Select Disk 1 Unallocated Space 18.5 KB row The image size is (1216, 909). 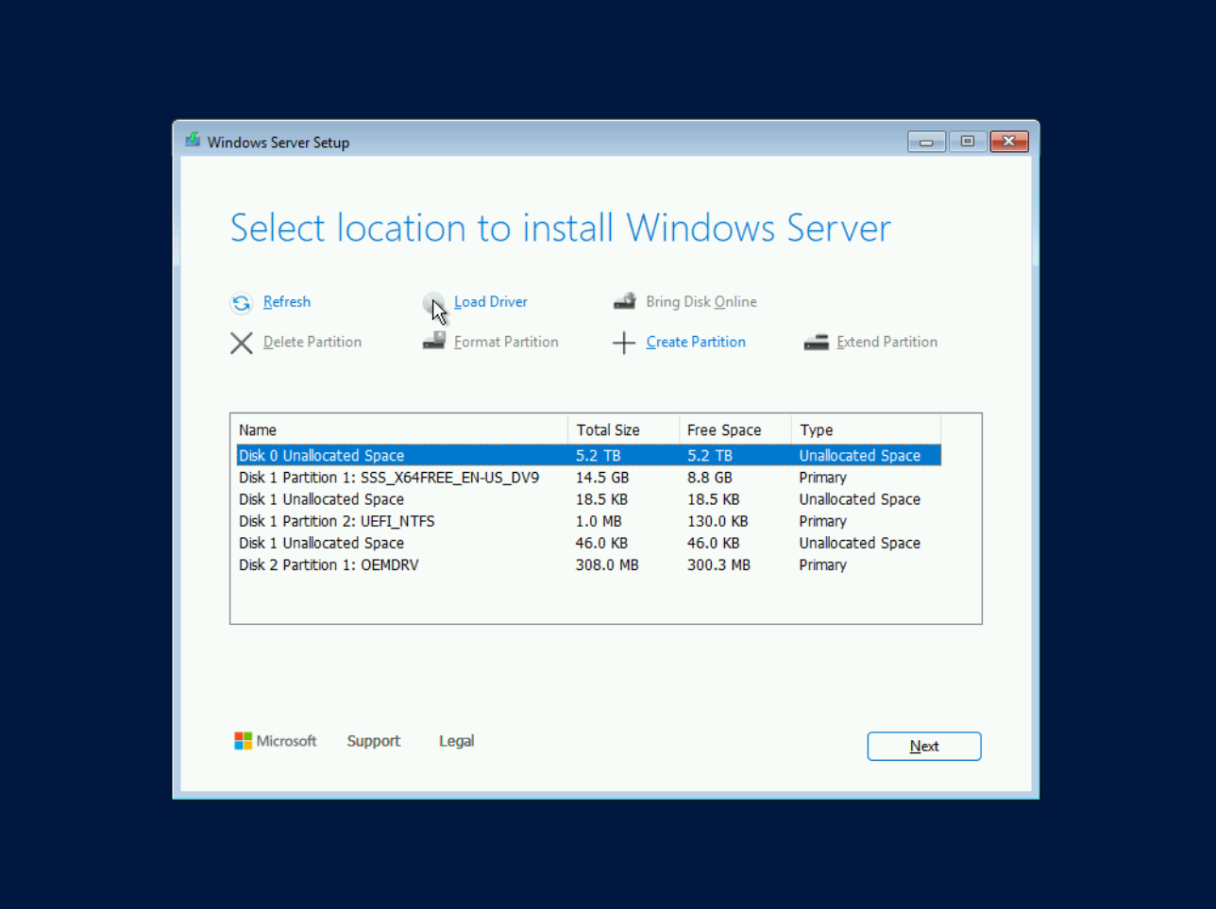pyautogui.click(x=589, y=499)
